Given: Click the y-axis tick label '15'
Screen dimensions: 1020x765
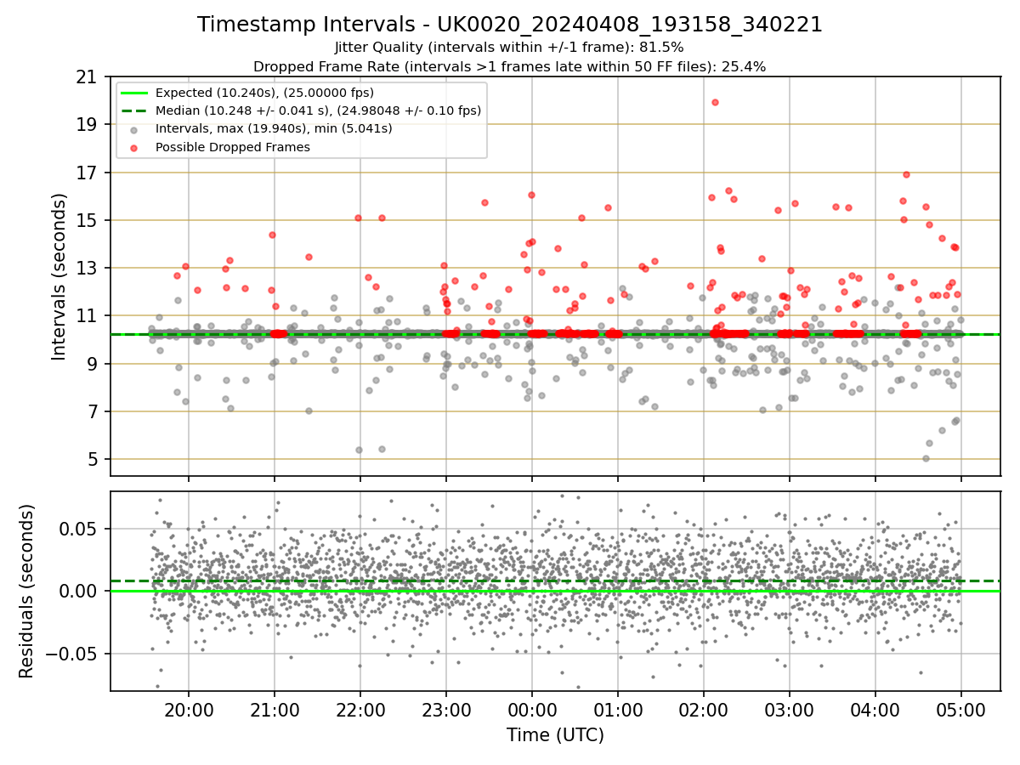Looking at the screenshot, I should (86, 220).
